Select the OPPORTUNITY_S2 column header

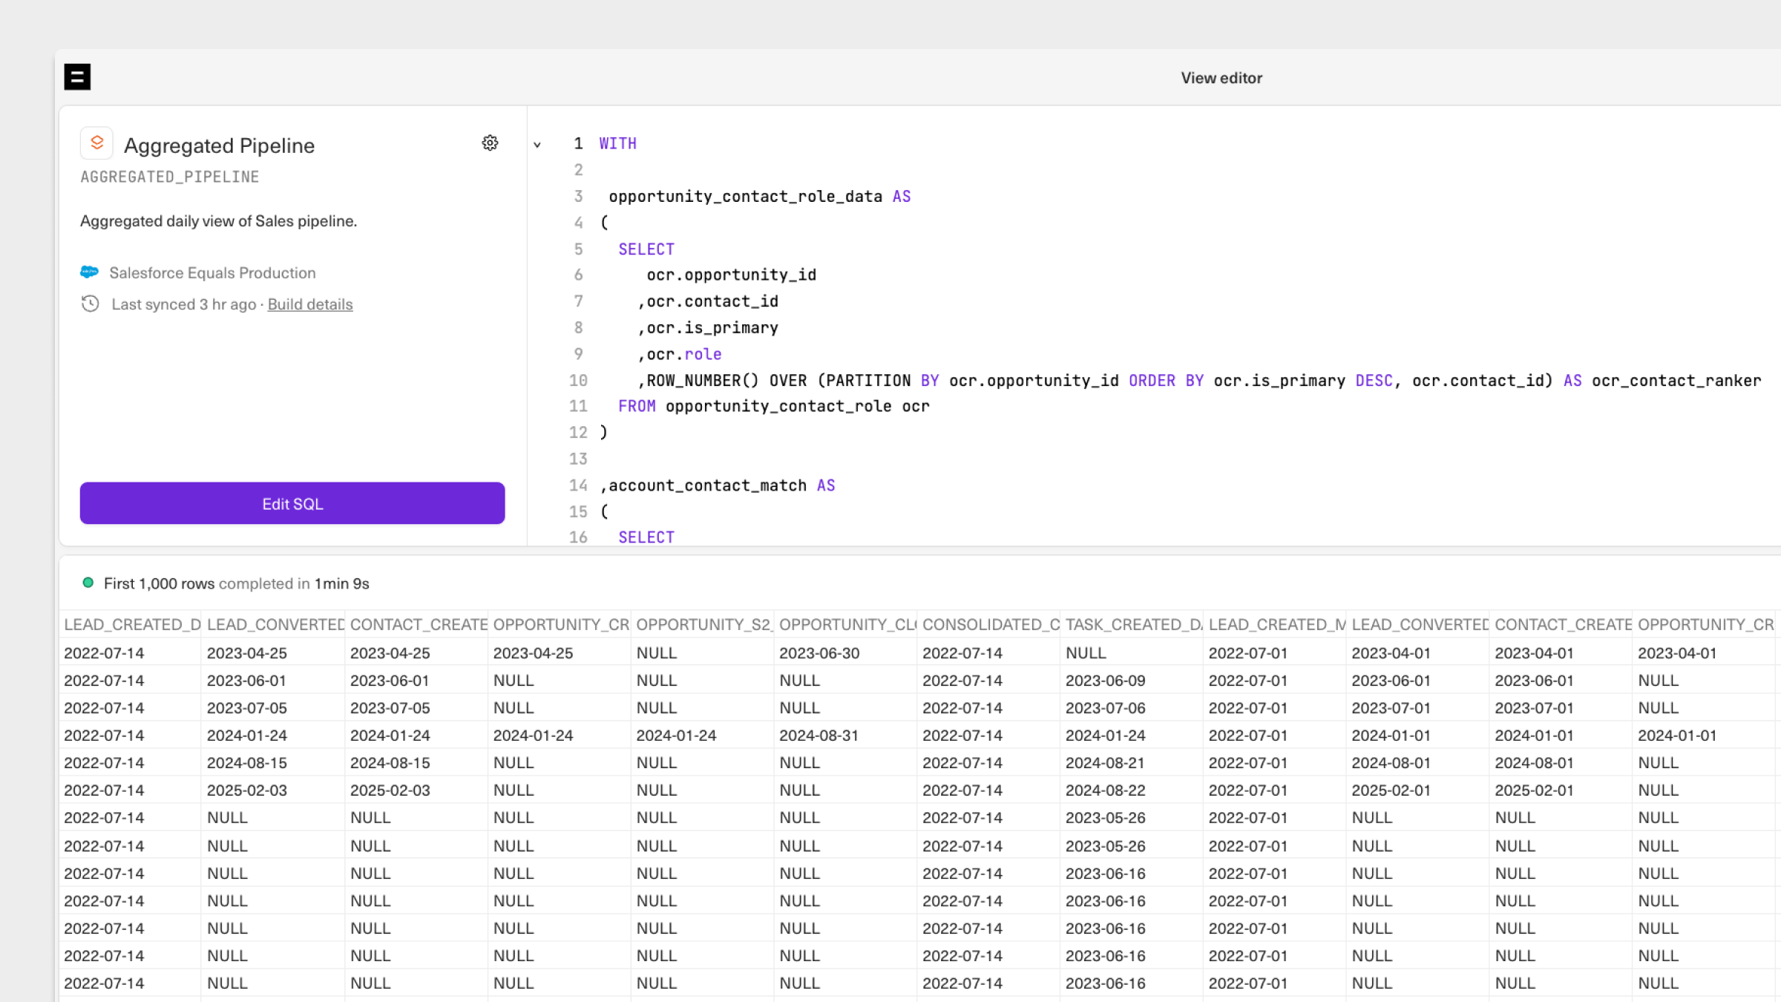[703, 625]
